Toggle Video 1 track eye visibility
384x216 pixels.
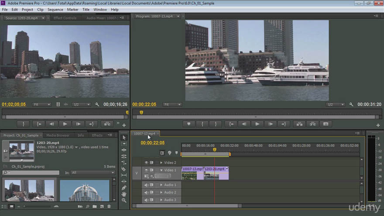(146, 170)
